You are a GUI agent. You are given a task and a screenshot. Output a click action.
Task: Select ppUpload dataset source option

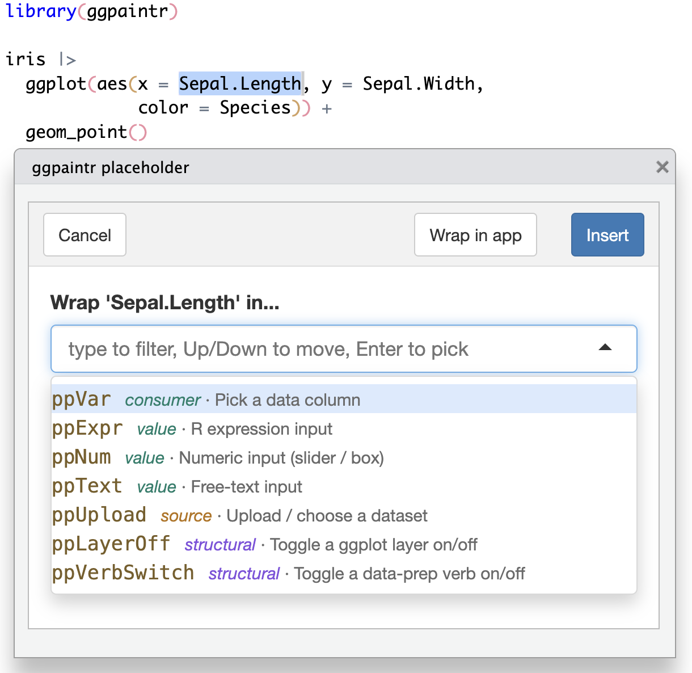[x=344, y=515]
